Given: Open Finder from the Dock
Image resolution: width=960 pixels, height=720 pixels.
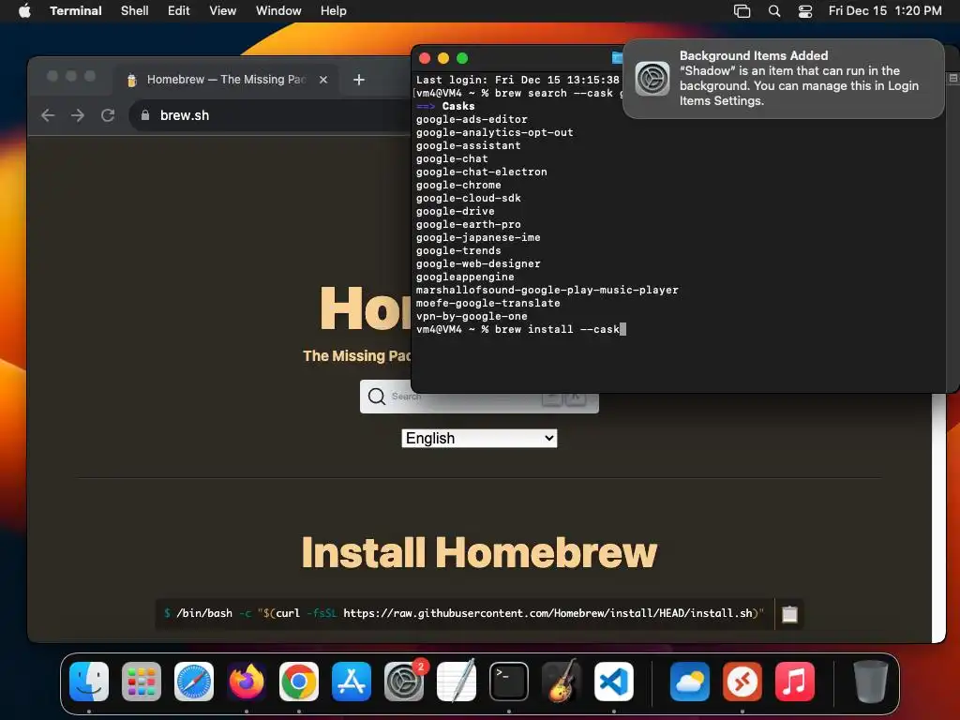Looking at the screenshot, I should [x=89, y=682].
